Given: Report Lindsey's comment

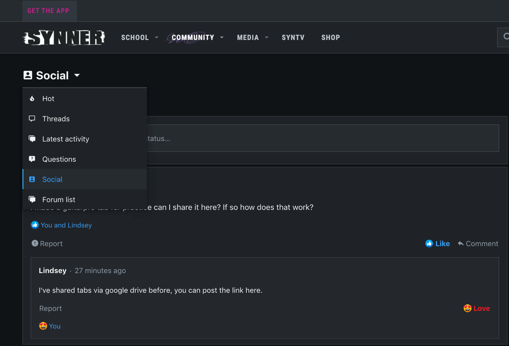Looking at the screenshot, I should (50, 308).
